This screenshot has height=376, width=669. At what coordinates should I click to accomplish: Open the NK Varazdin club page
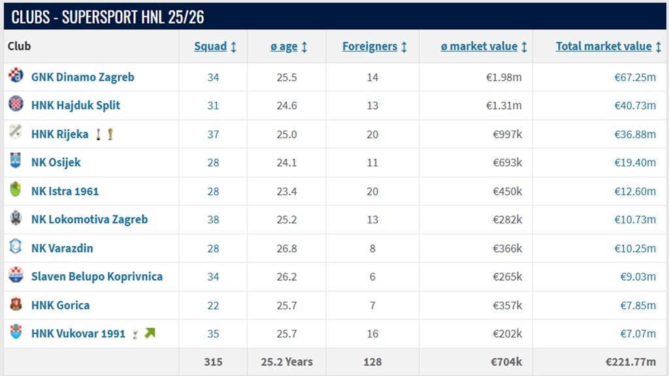click(x=62, y=248)
